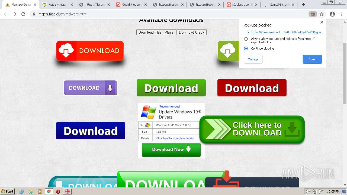Click the green Download Now button
Screen dimensions: 347x195
coord(171,149)
